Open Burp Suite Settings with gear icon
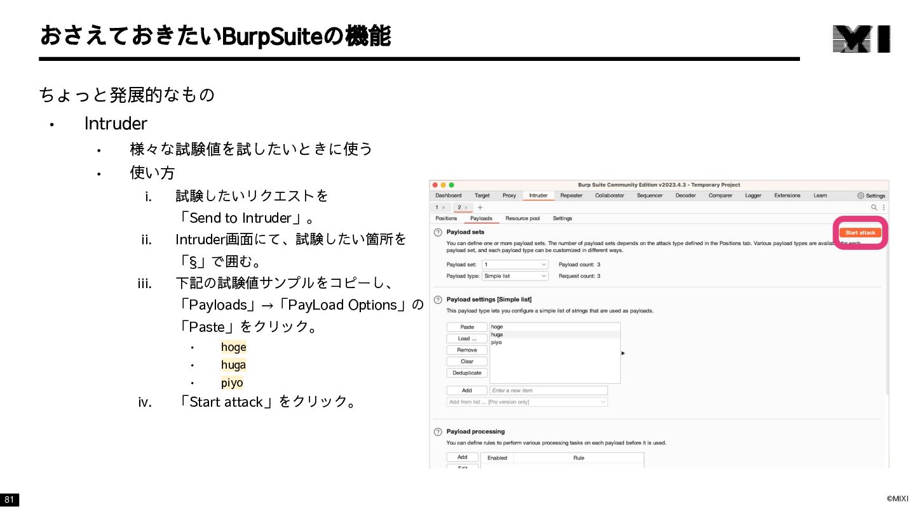915x514 pixels. click(871, 195)
